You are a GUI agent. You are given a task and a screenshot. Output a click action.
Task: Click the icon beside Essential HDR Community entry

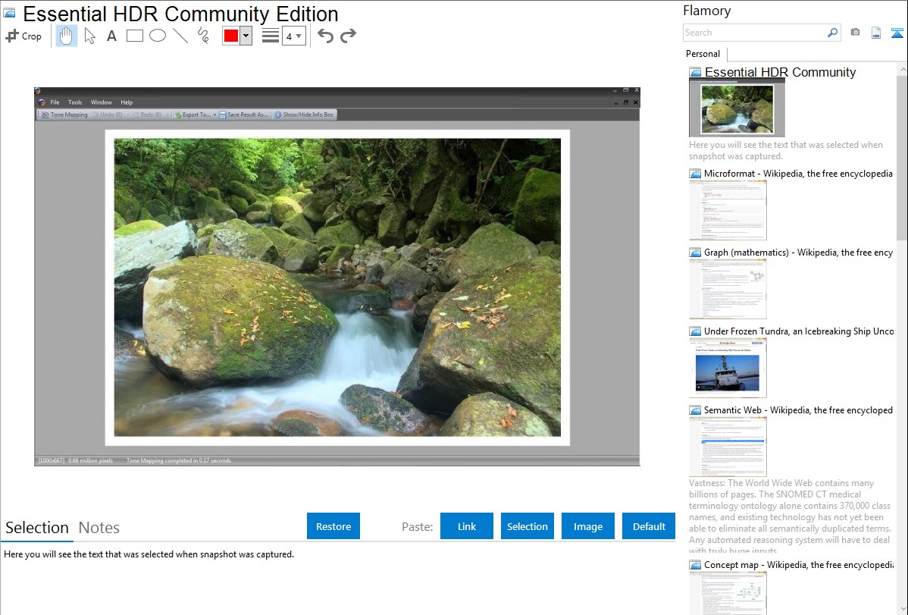pos(695,73)
